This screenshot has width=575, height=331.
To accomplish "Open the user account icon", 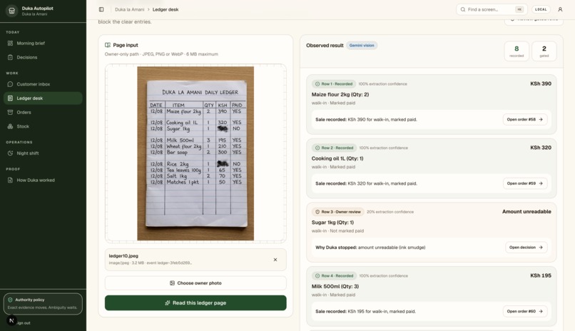I will click(560, 9).
